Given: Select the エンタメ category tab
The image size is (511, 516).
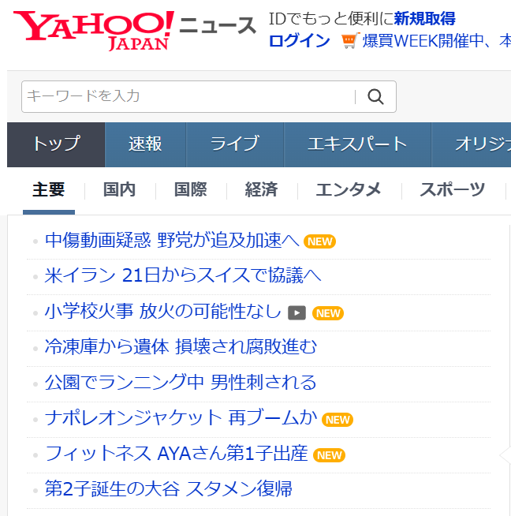Looking at the screenshot, I should [349, 190].
